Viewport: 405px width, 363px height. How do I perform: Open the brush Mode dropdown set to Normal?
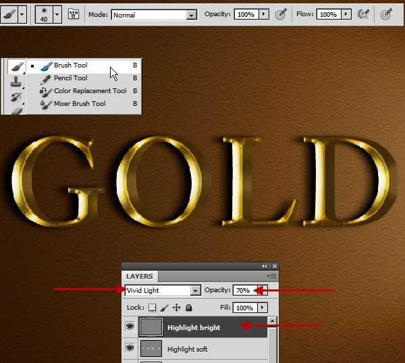[x=154, y=15]
